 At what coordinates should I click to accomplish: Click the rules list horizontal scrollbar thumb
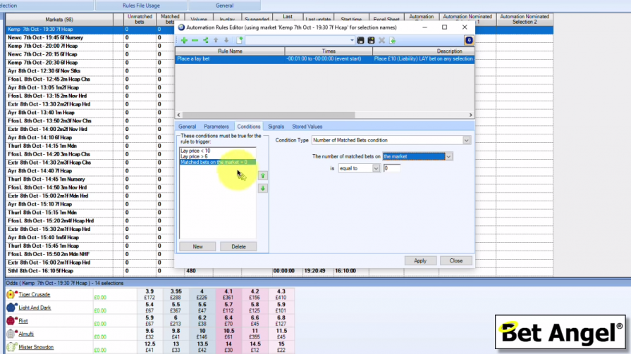[x=269, y=115]
